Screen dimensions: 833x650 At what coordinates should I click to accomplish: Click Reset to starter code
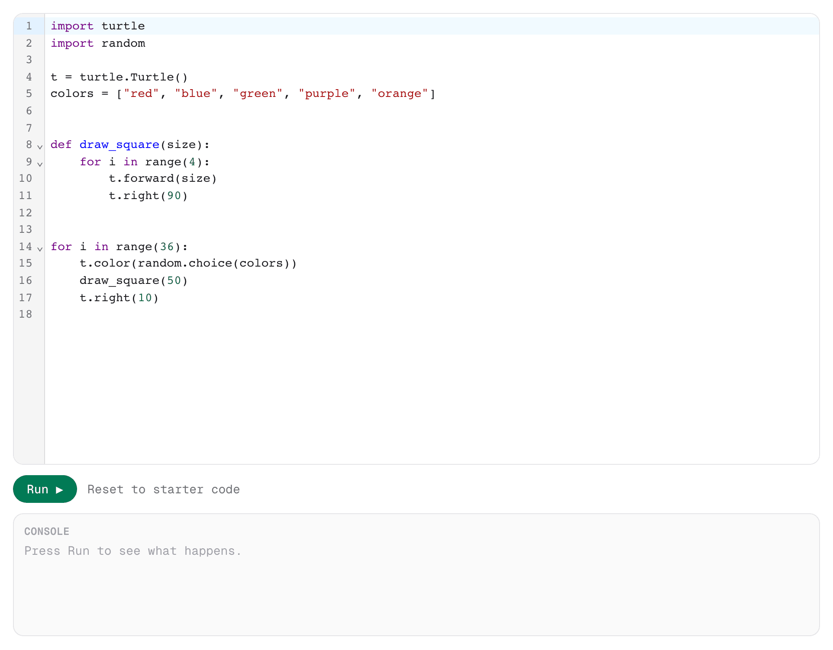tap(164, 489)
